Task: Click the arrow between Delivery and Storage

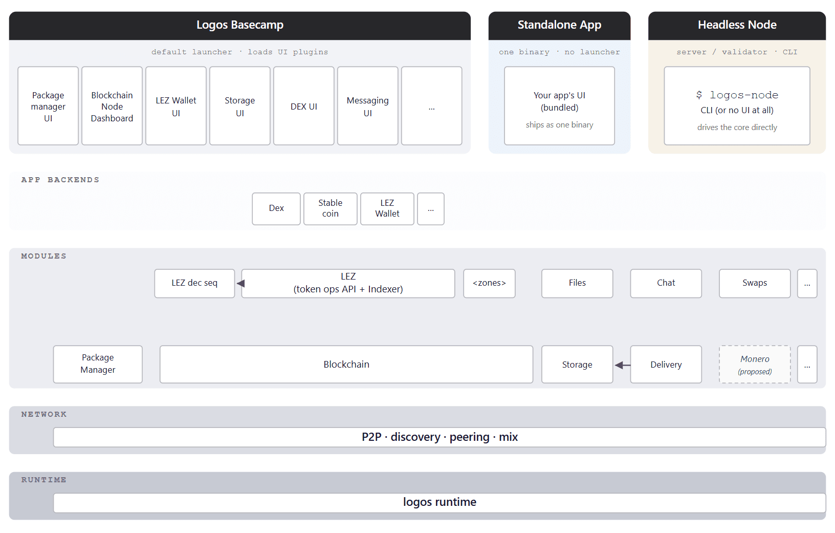Action: point(622,365)
